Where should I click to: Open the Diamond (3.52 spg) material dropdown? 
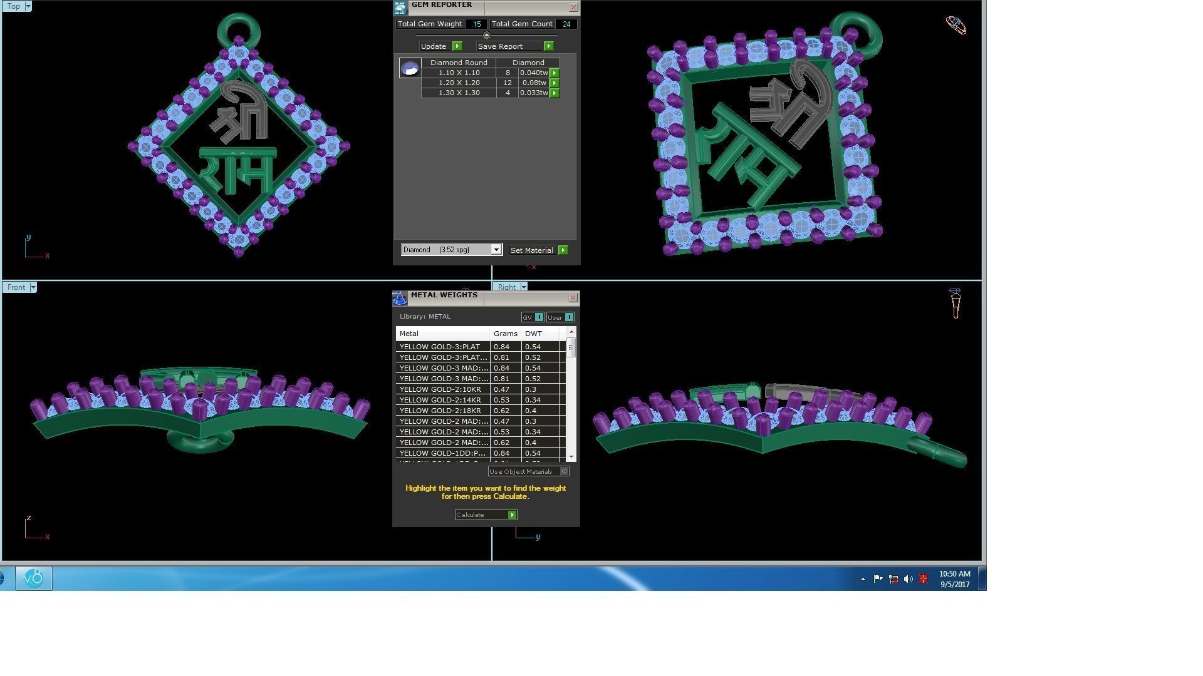click(496, 250)
